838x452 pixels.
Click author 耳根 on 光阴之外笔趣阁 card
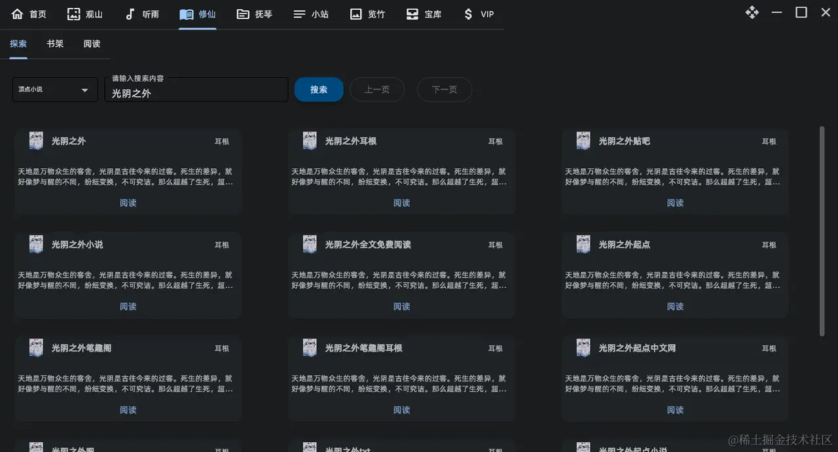(x=222, y=349)
